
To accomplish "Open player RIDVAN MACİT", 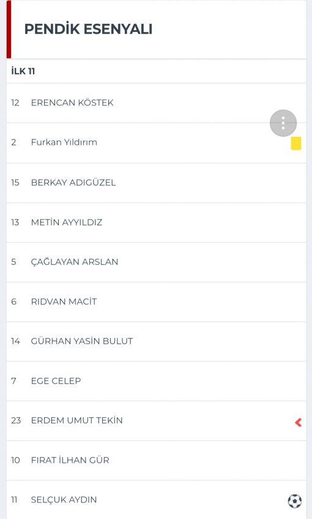I will pos(156,302).
